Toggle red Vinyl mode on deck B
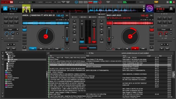The width and height of the screenshot is (176, 99). click(x=152, y=30)
